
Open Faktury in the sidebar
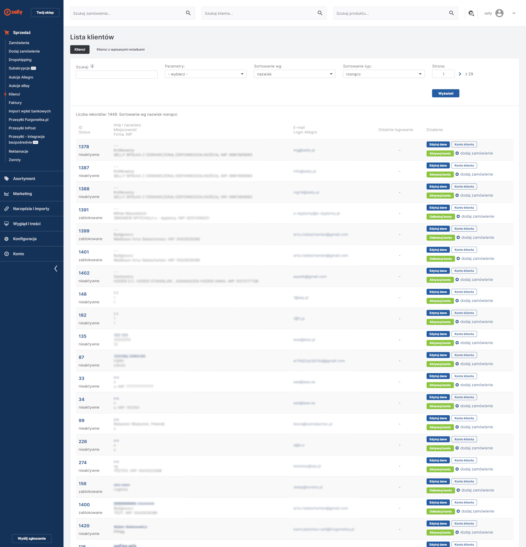click(x=15, y=103)
